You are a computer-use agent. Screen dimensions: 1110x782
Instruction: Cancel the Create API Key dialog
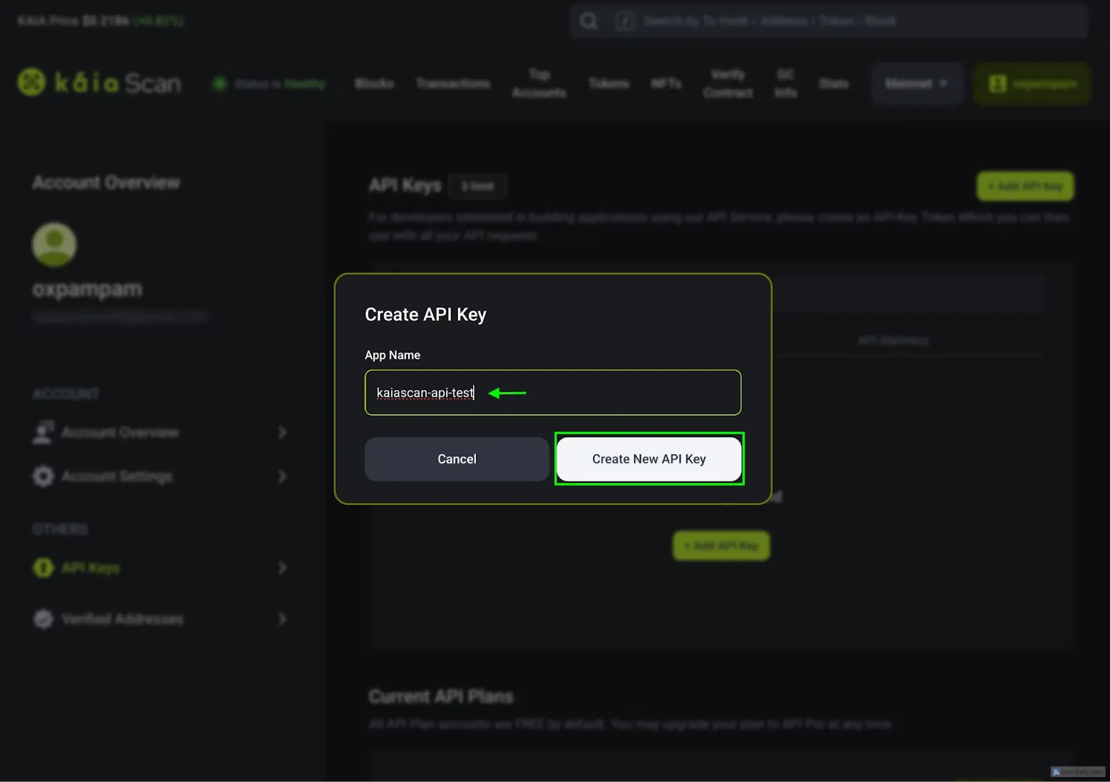[x=456, y=459]
